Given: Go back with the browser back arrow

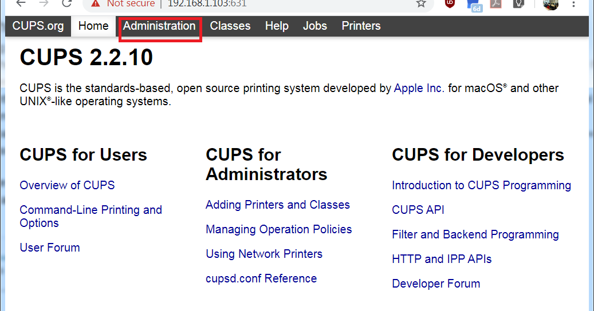Looking at the screenshot, I should click(x=21, y=3).
